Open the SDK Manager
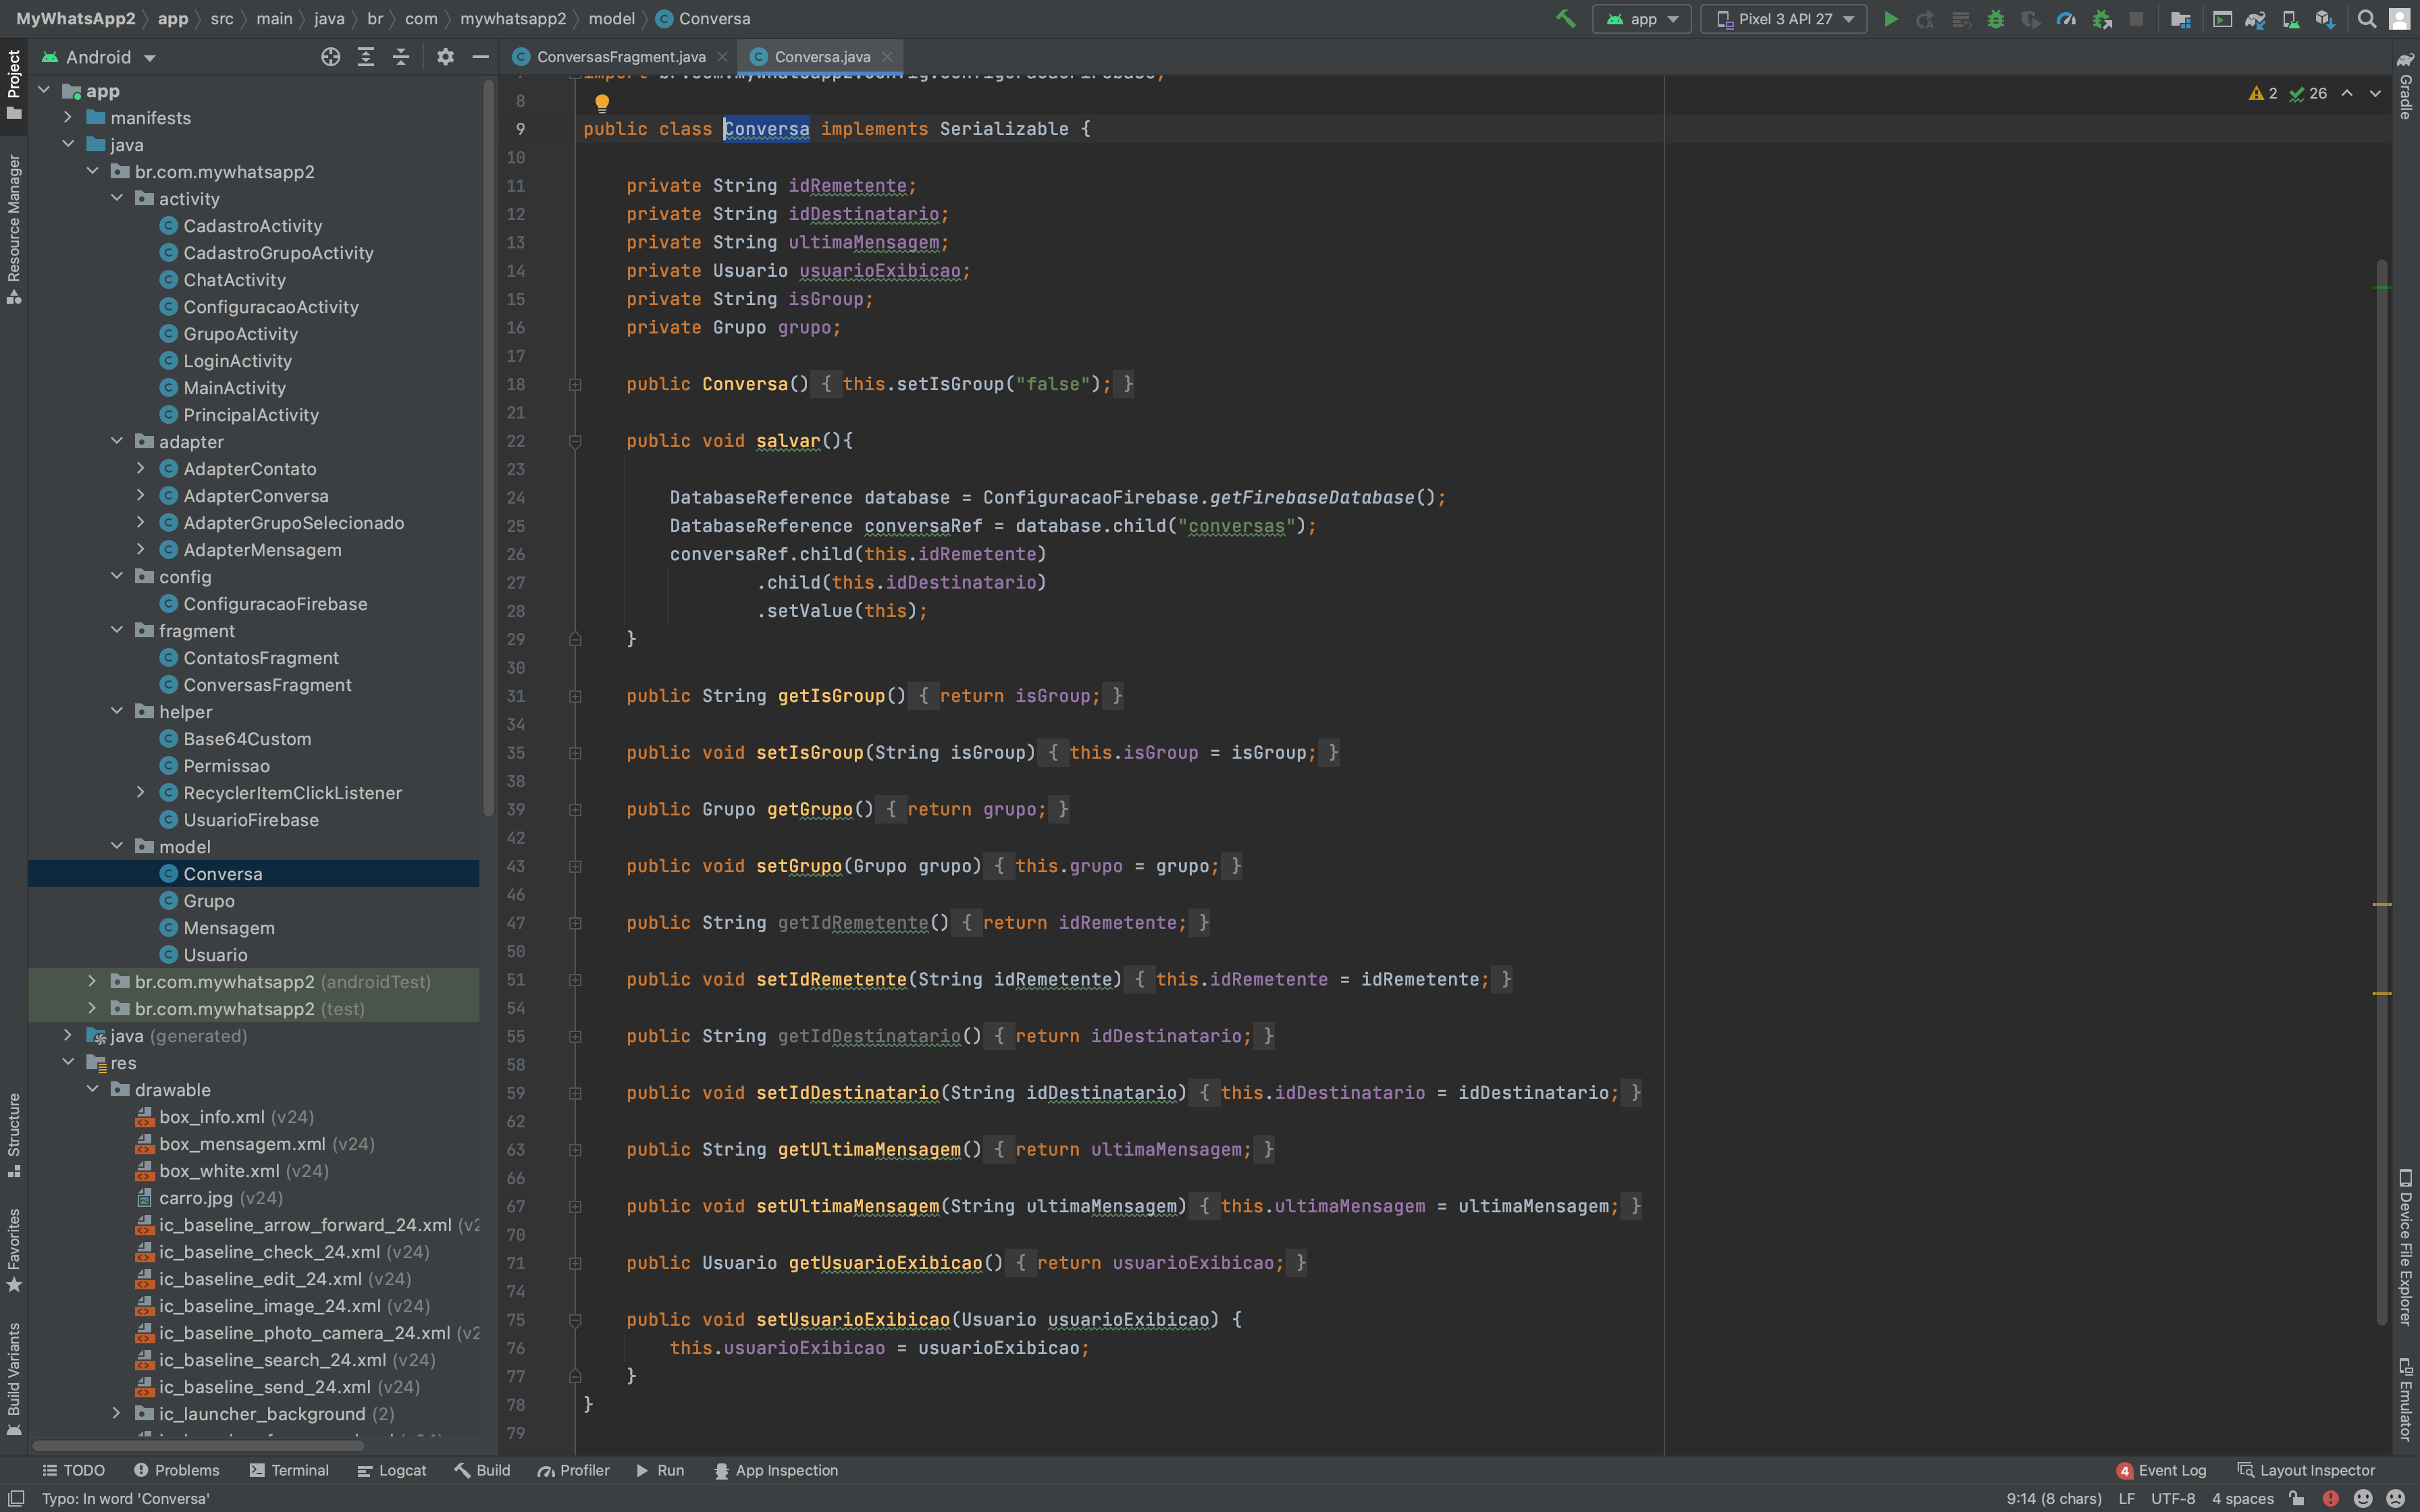Screen dimensions: 2420x1512 (x=2324, y=19)
